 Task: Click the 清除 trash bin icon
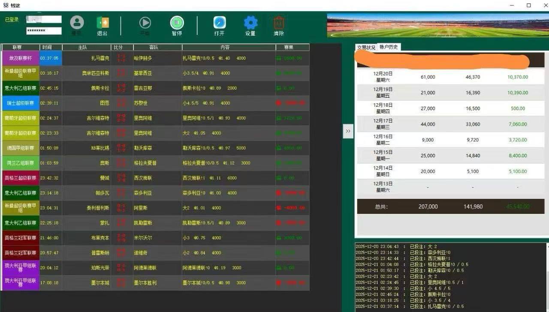coord(279,23)
